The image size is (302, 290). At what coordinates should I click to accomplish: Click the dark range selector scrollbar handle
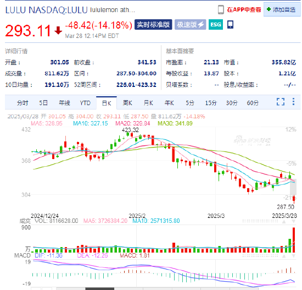(99, 289)
